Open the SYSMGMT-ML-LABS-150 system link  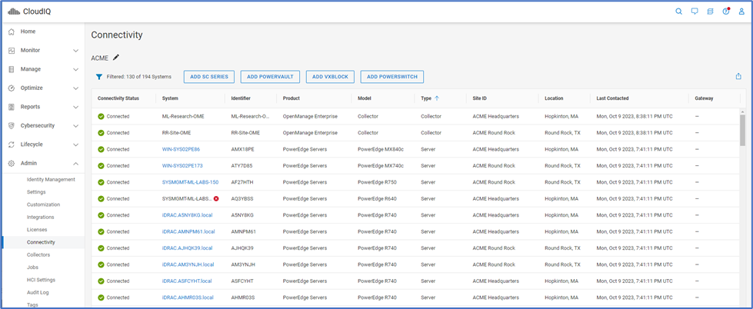[190, 182]
